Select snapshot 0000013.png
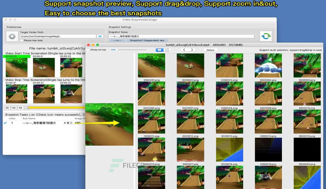 [229, 121]
